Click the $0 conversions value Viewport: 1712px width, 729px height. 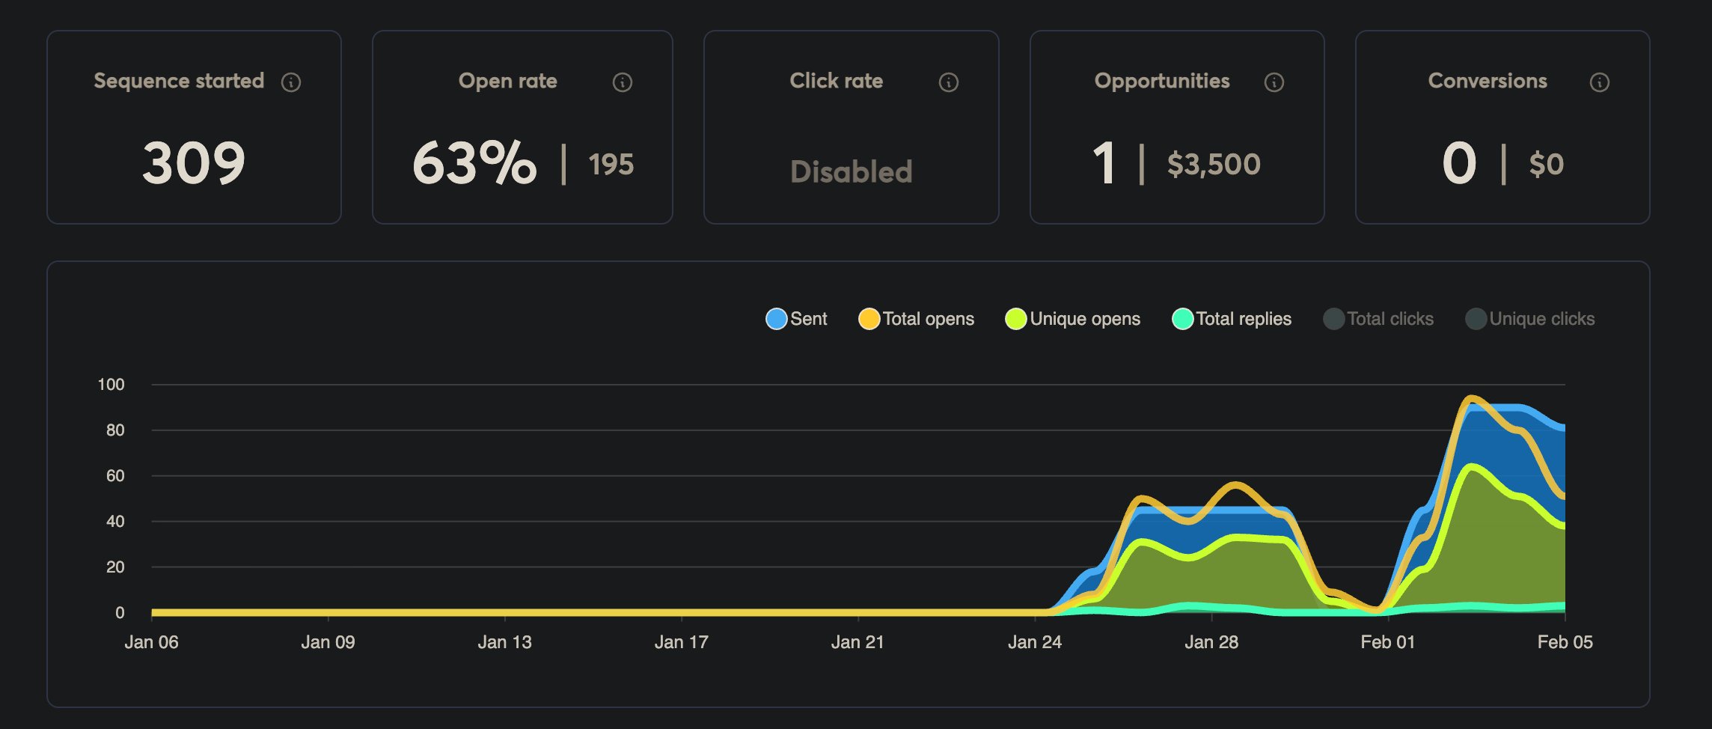tap(1546, 165)
